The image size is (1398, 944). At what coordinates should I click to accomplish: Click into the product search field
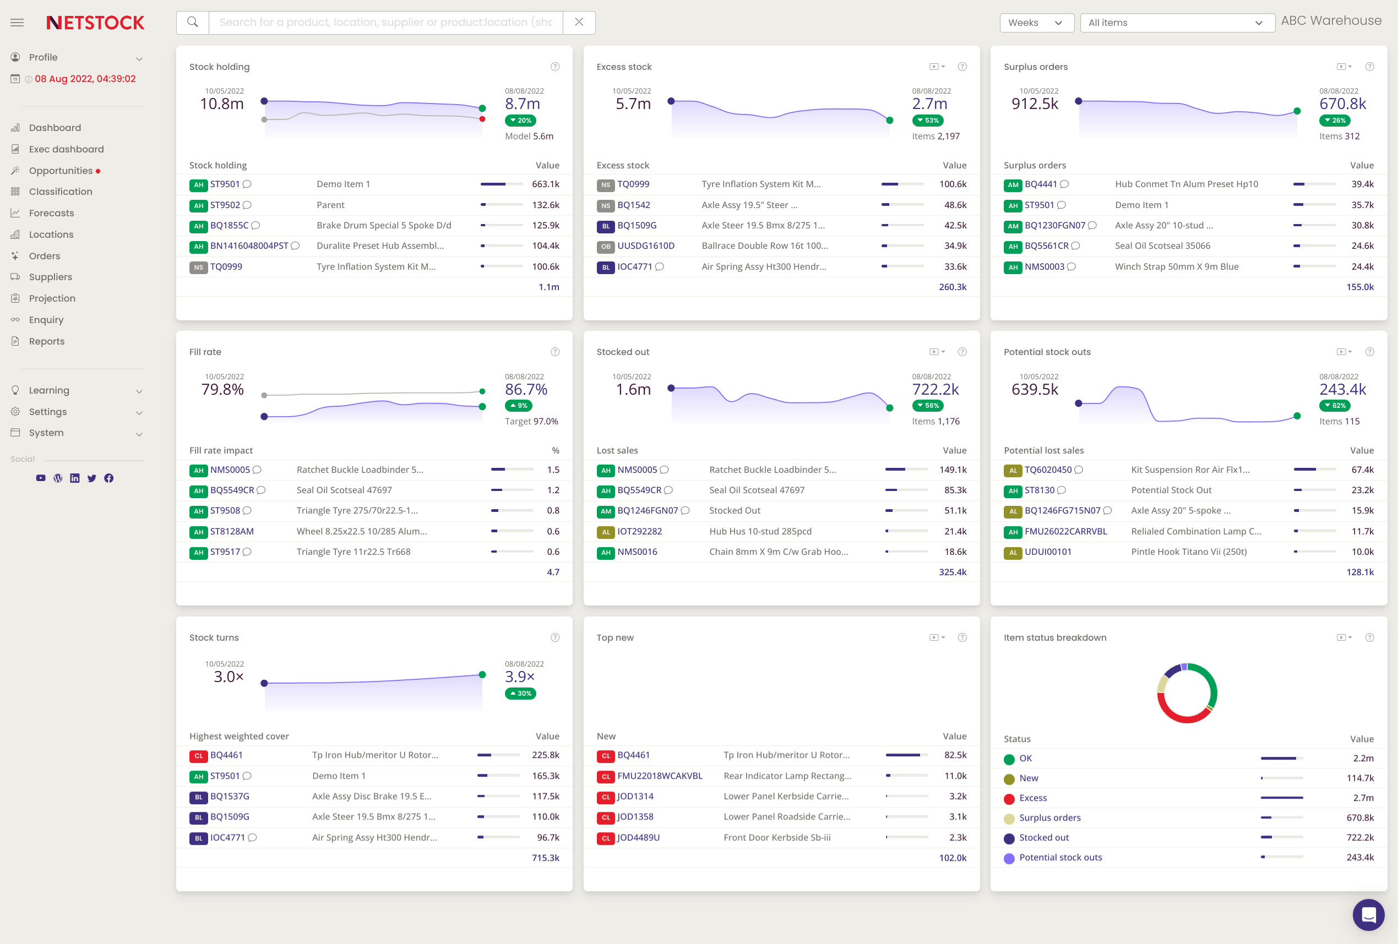point(385,22)
